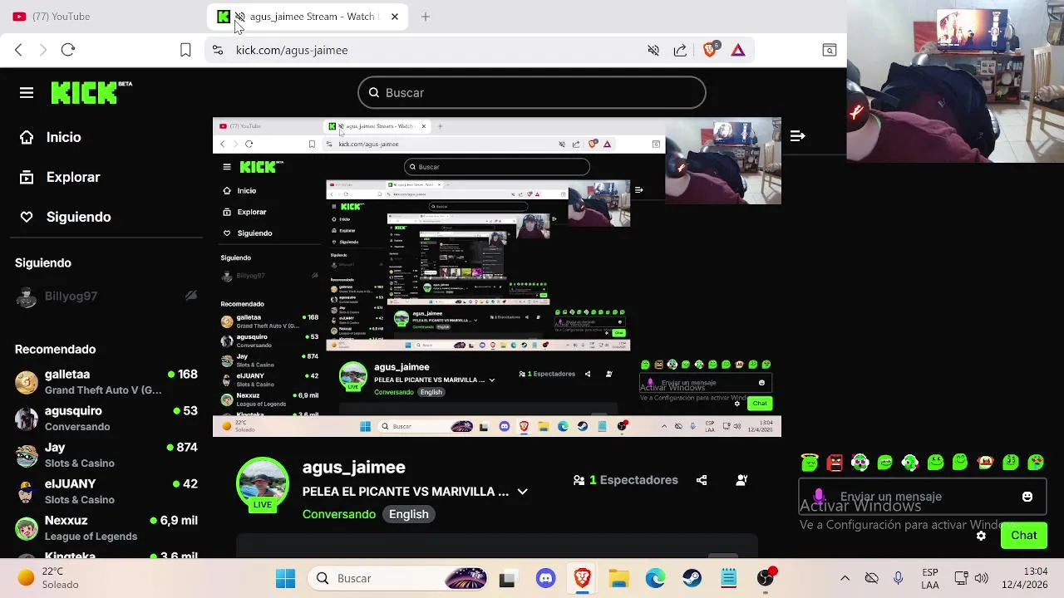The image size is (1064, 598).
Task: Open the ESP LAA keyboard language menu
Action: (930, 578)
